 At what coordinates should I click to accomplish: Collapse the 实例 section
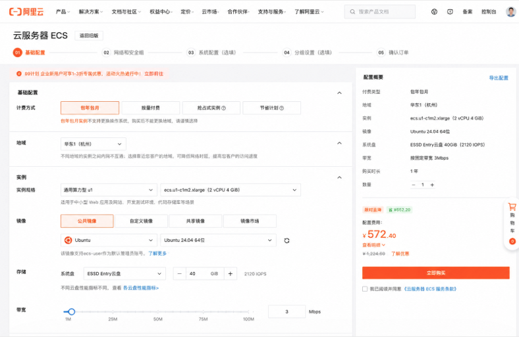pos(339,177)
